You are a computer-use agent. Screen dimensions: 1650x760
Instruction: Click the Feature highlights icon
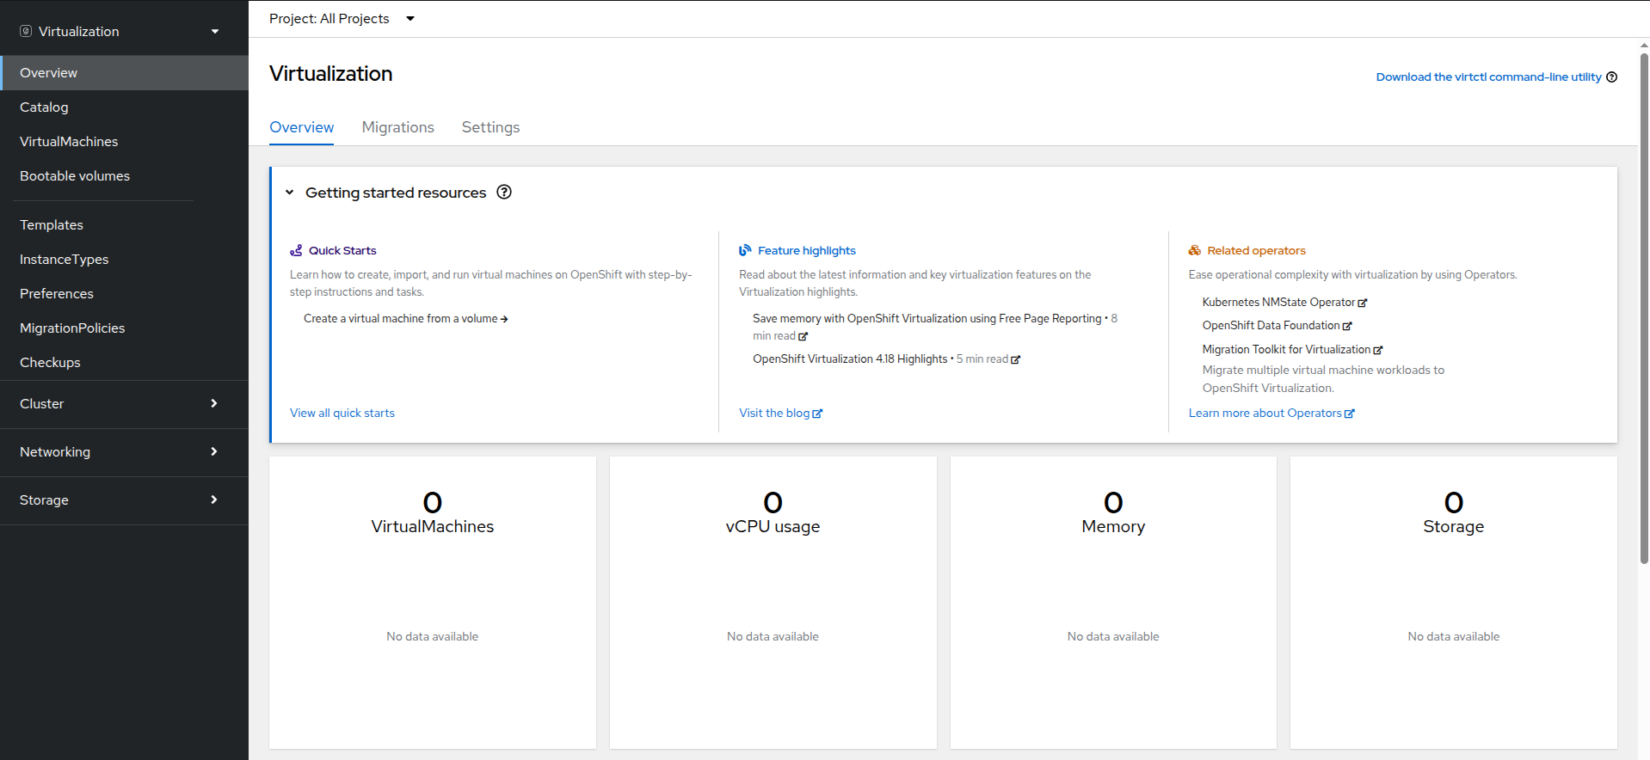pos(745,250)
